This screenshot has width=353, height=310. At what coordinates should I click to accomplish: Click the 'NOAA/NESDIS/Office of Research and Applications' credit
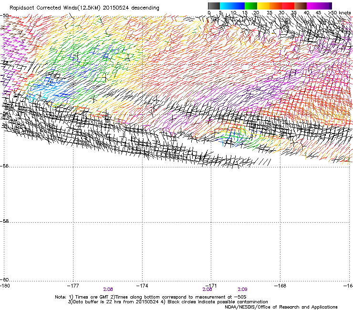[281, 307]
